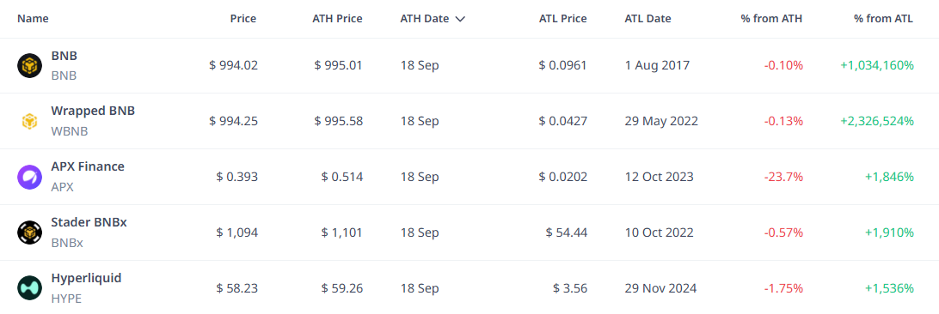Sort by the ATL Price header
Viewport: 939px width, 314px height.
tap(562, 19)
